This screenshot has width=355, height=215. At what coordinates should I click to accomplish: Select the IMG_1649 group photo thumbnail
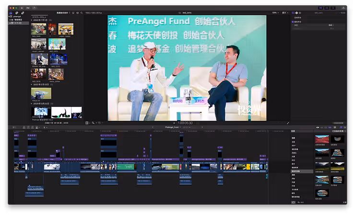(x=38, y=29)
